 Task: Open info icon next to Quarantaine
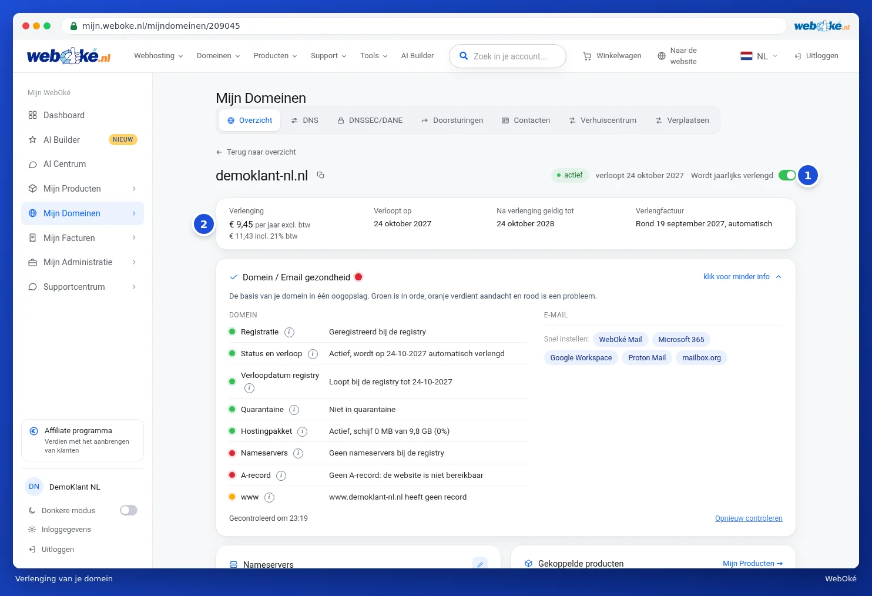click(294, 410)
